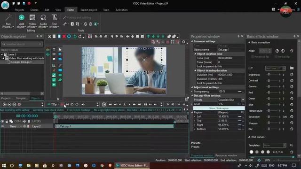Viewport: 301px width, 169px height.
Task: Collapse the Scene 0 tree node
Action: [x=2, y=54]
